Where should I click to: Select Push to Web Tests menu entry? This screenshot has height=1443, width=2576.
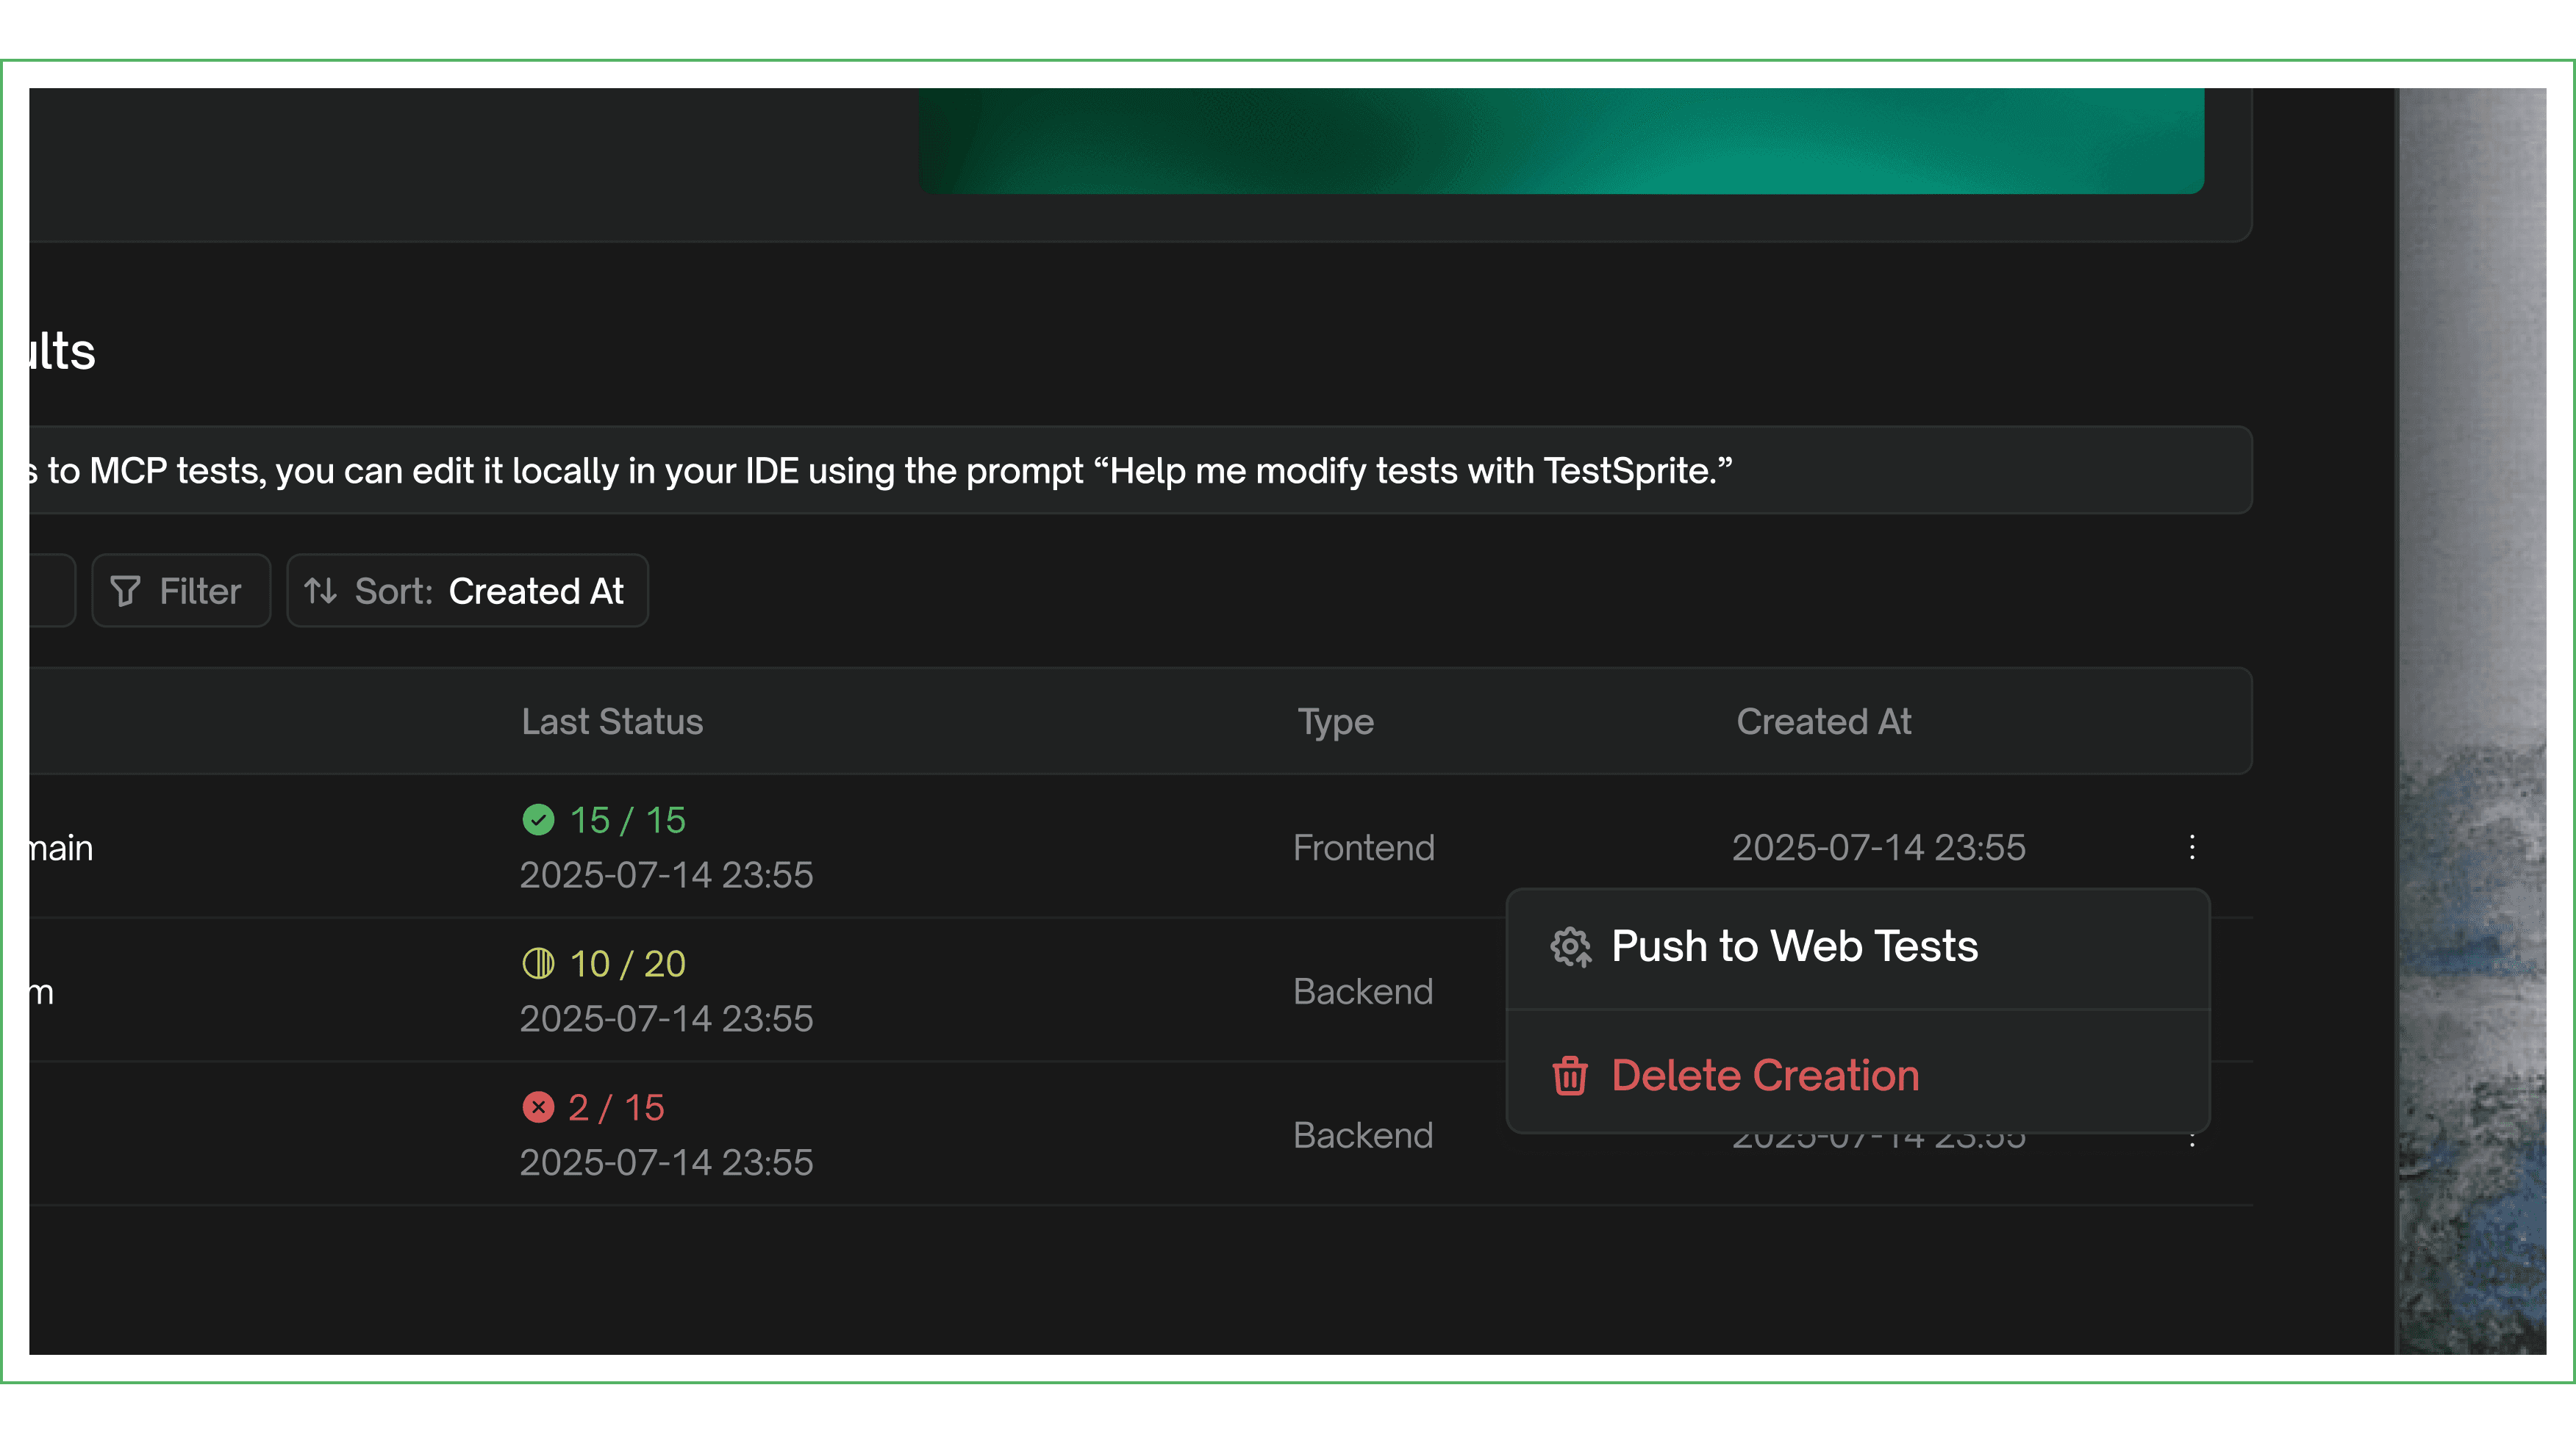point(1794,946)
